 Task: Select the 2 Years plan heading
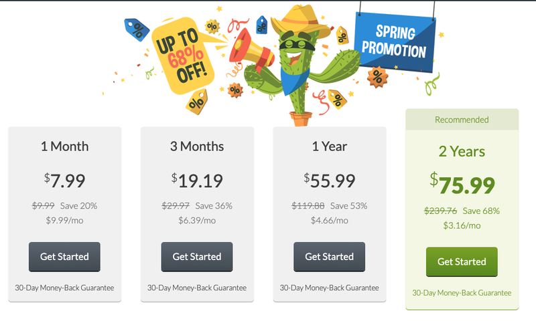(x=462, y=152)
